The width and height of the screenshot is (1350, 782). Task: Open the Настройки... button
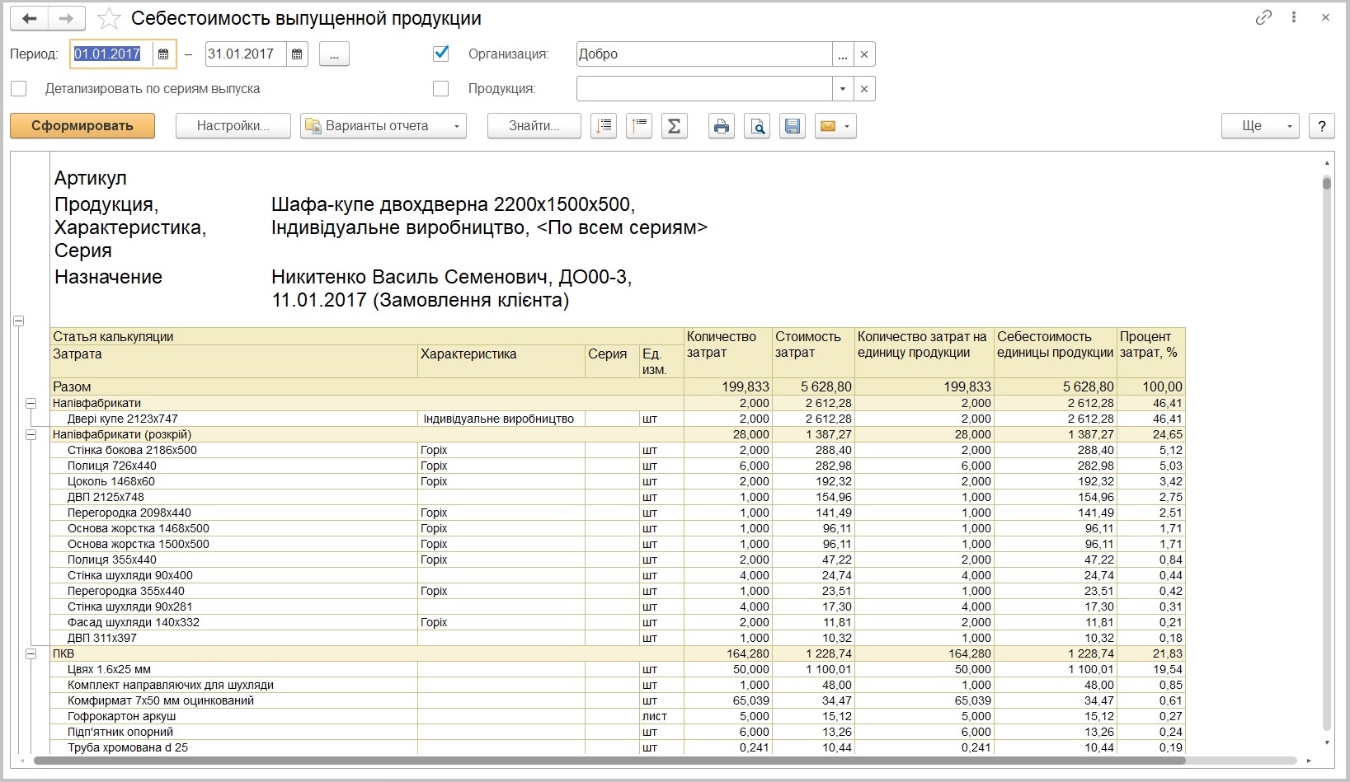click(x=233, y=126)
